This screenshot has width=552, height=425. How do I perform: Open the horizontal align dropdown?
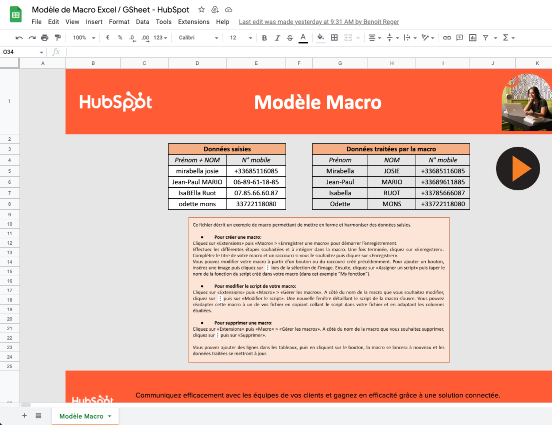pyautogui.click(x=375, y=38)
